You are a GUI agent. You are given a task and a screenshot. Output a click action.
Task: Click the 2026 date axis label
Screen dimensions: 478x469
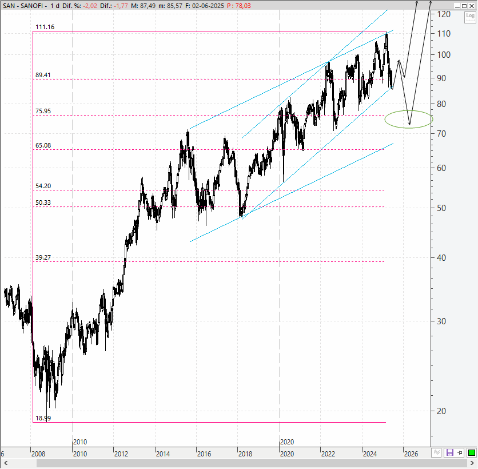[x=411, y=454]
